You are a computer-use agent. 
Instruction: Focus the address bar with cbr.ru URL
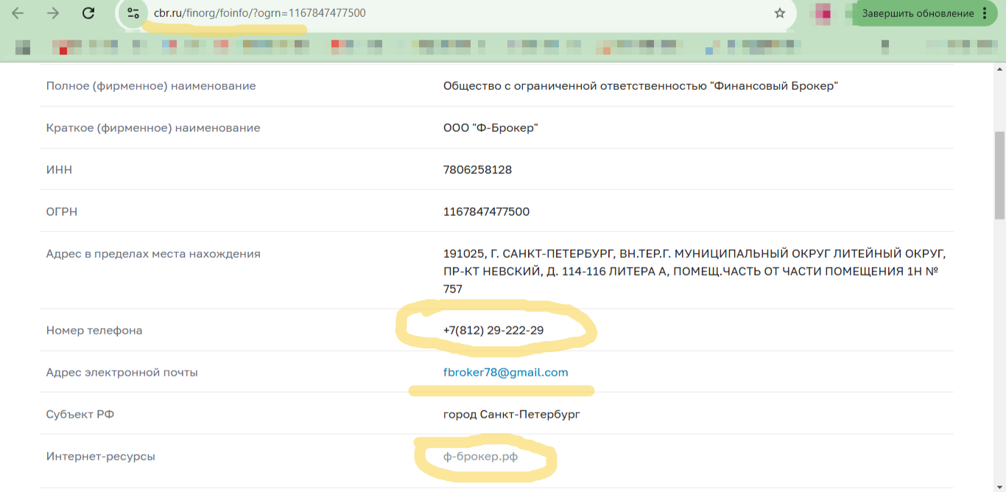(x=457, y=13)
